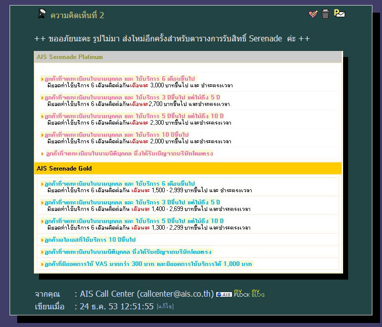The width and height of the screenshot is (382, 327).
Task: Click the avatar icon beside ความคิดเห็นที่ 2
Action: [41, 14]
